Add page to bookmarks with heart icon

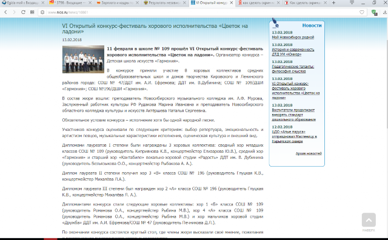click(x=362, y=12)
